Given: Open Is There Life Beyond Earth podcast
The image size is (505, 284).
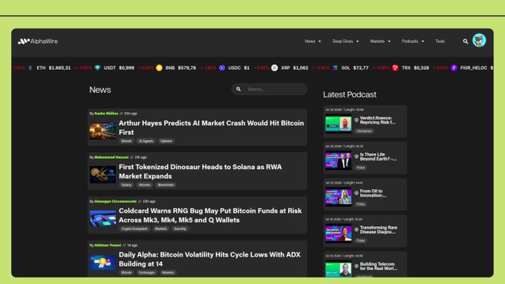Looking at the screenshot, I should tap(378, 156).
